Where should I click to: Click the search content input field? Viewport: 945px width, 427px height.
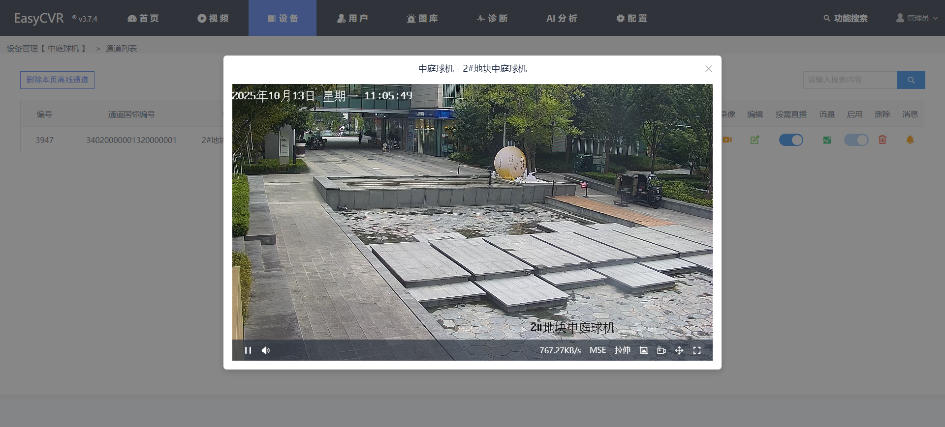point(850,80)
